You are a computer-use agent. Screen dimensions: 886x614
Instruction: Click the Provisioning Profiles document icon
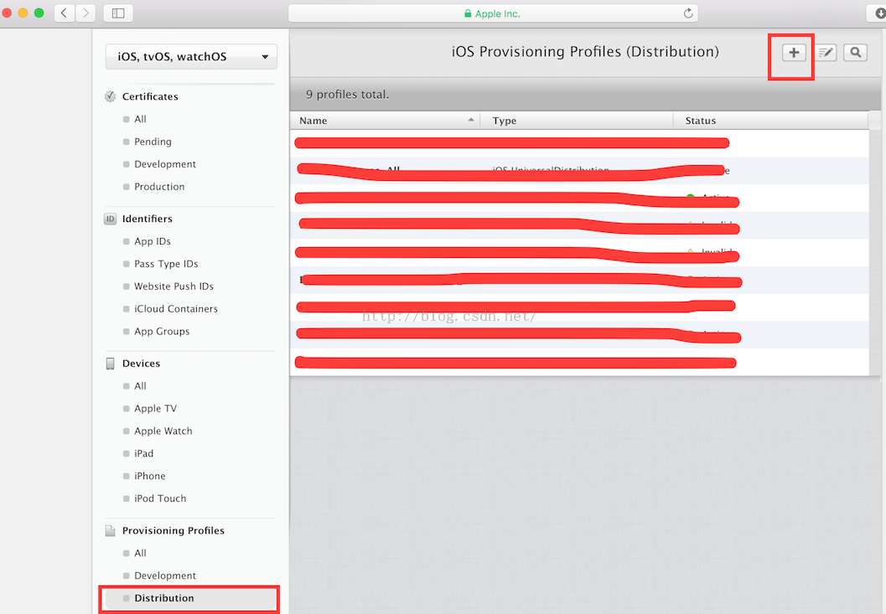click(110, 530)
